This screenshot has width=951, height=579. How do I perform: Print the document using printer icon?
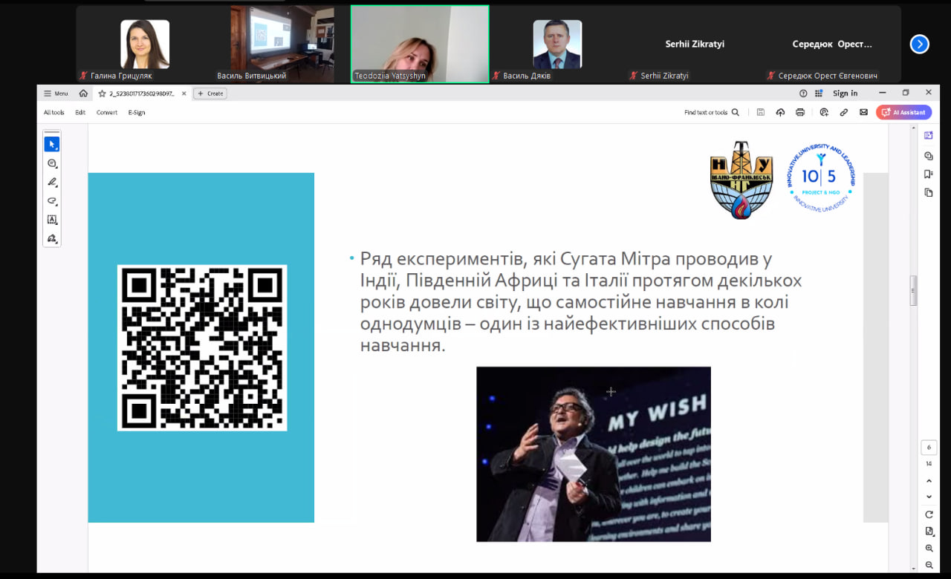click(x=800, y=113)
